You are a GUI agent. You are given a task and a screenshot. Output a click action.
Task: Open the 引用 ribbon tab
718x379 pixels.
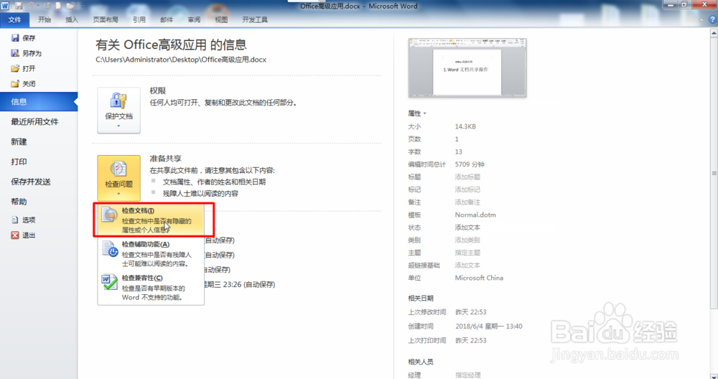(x=139, y=19)
